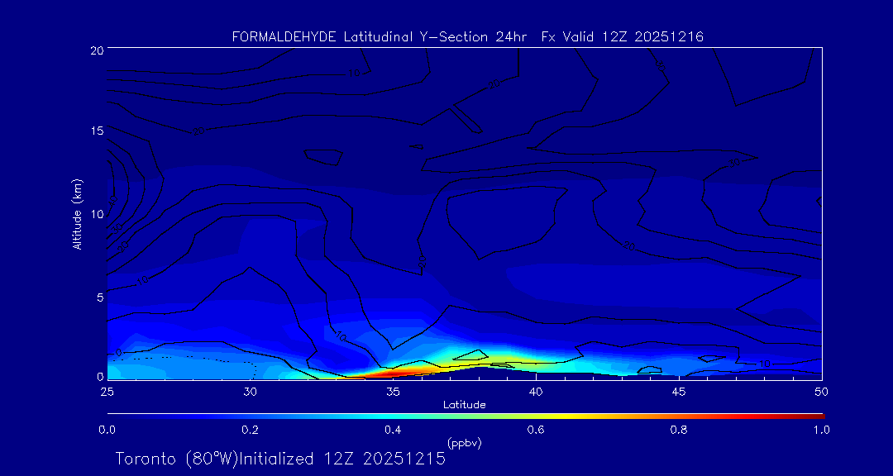Click the Altitude (km) y-axis label
The image size is (893, 476).
78,213
